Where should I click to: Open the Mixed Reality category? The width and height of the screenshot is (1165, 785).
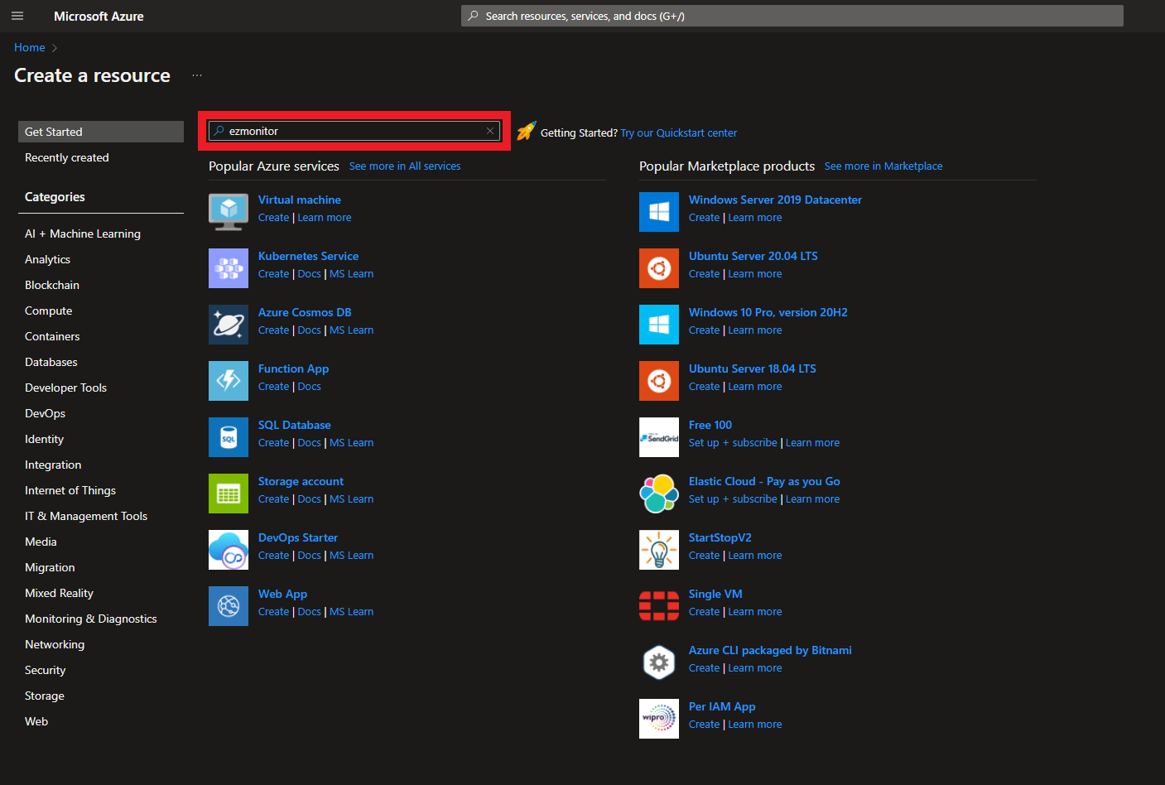pyautogui.click(x=59, y=593)
